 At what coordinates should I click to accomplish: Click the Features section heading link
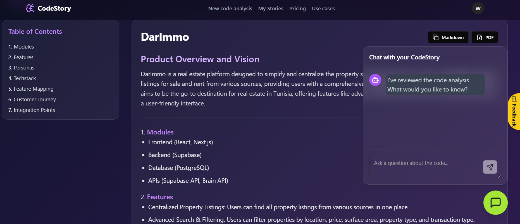tap(160, 197)
